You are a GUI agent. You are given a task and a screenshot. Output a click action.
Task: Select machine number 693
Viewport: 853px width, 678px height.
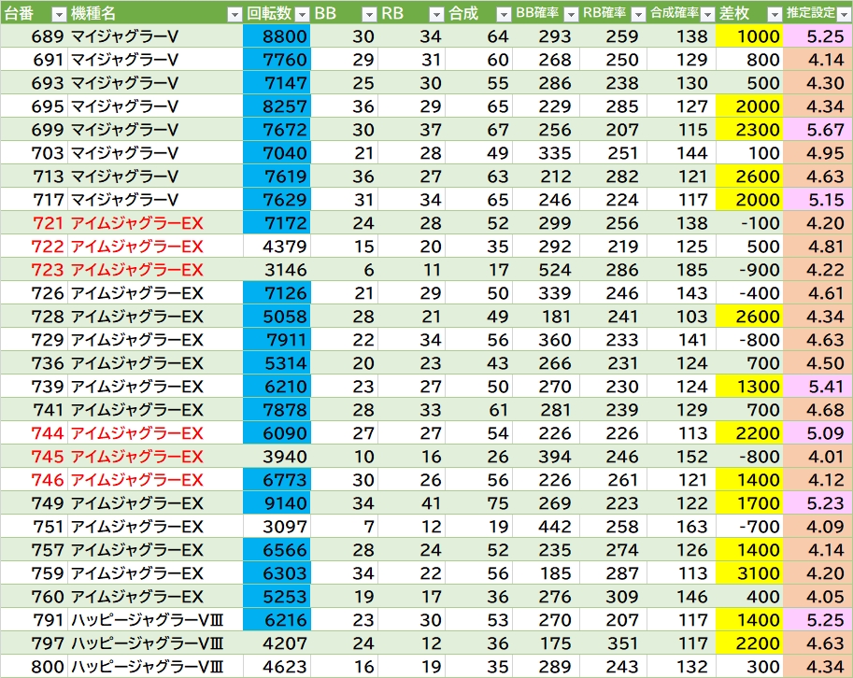(x=35, y=82)
